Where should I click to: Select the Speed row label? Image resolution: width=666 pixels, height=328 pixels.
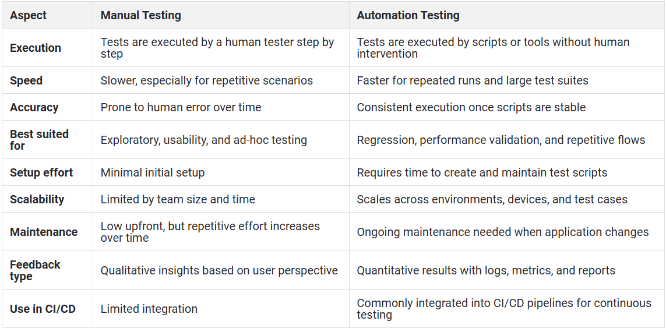[x=26, y=81]
